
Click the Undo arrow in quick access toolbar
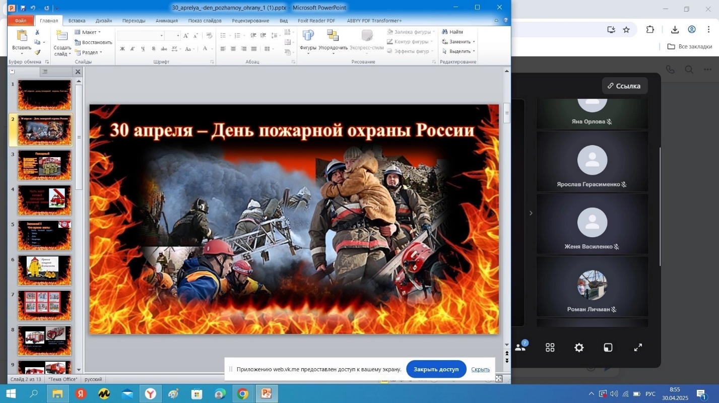(x=33, y=8)
